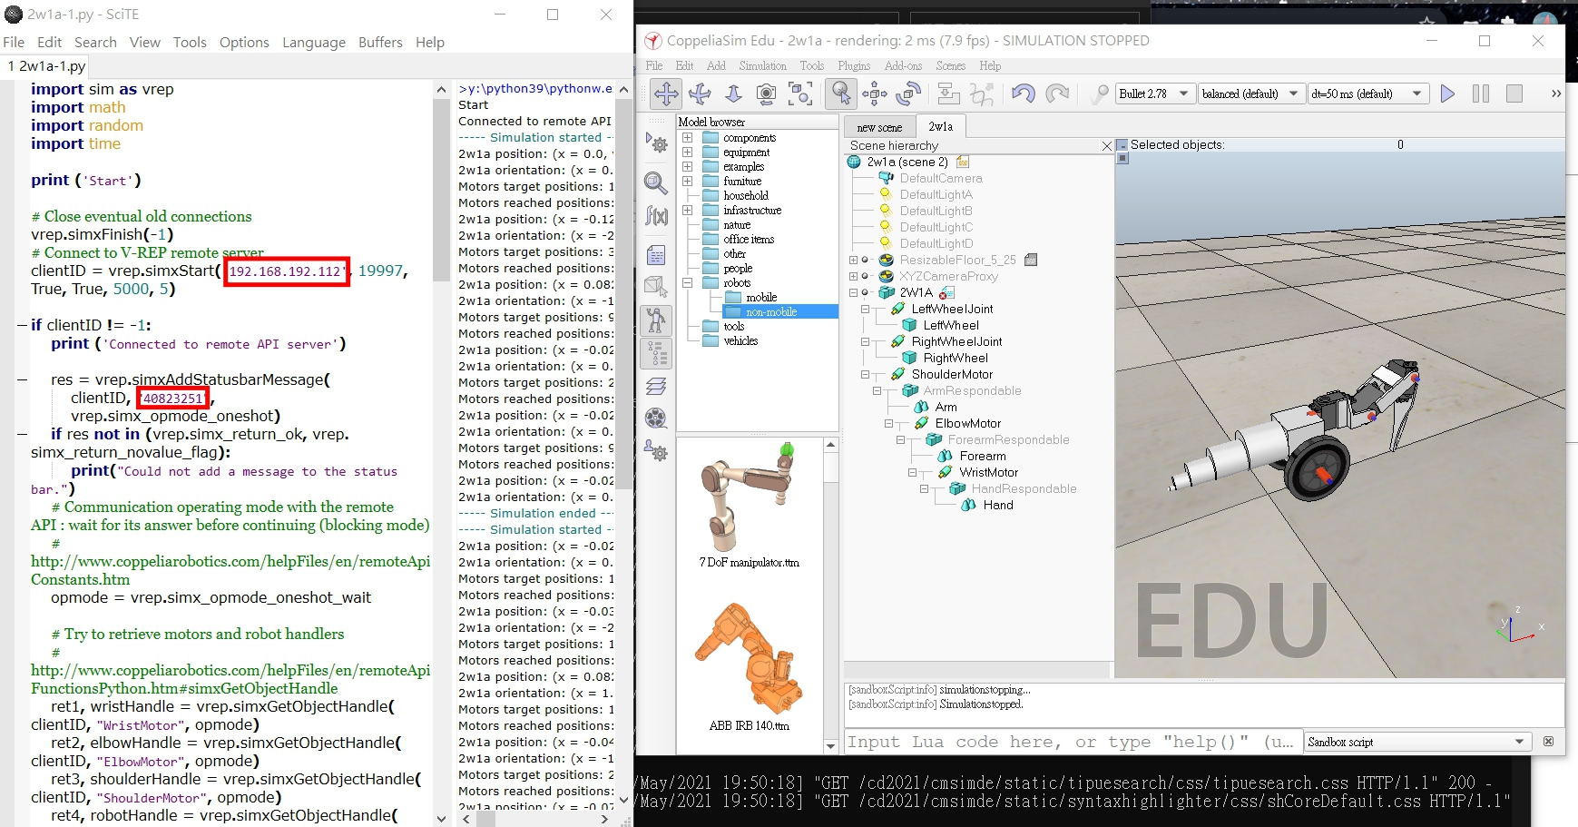Open the Plugins menu in CoppeliaSim
Viewport: 1578px width, 827px height.
[x=854, y=65]
